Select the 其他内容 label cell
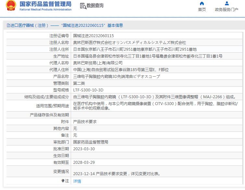Viewport: 245px width, 190px height. 61,129
